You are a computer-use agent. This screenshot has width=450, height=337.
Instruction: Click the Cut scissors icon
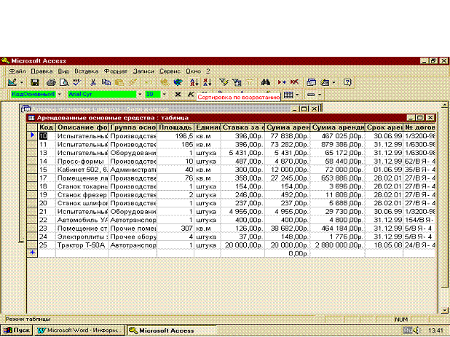(96, 83)
